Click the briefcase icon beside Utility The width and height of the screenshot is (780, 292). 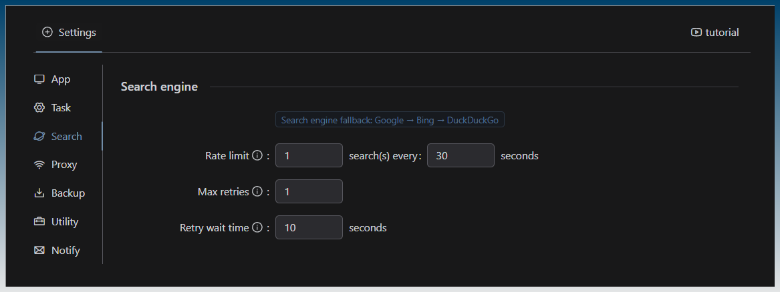(39, 222)
